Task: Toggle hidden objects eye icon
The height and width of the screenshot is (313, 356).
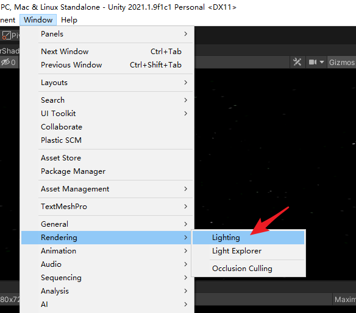Action: point(5,62)
